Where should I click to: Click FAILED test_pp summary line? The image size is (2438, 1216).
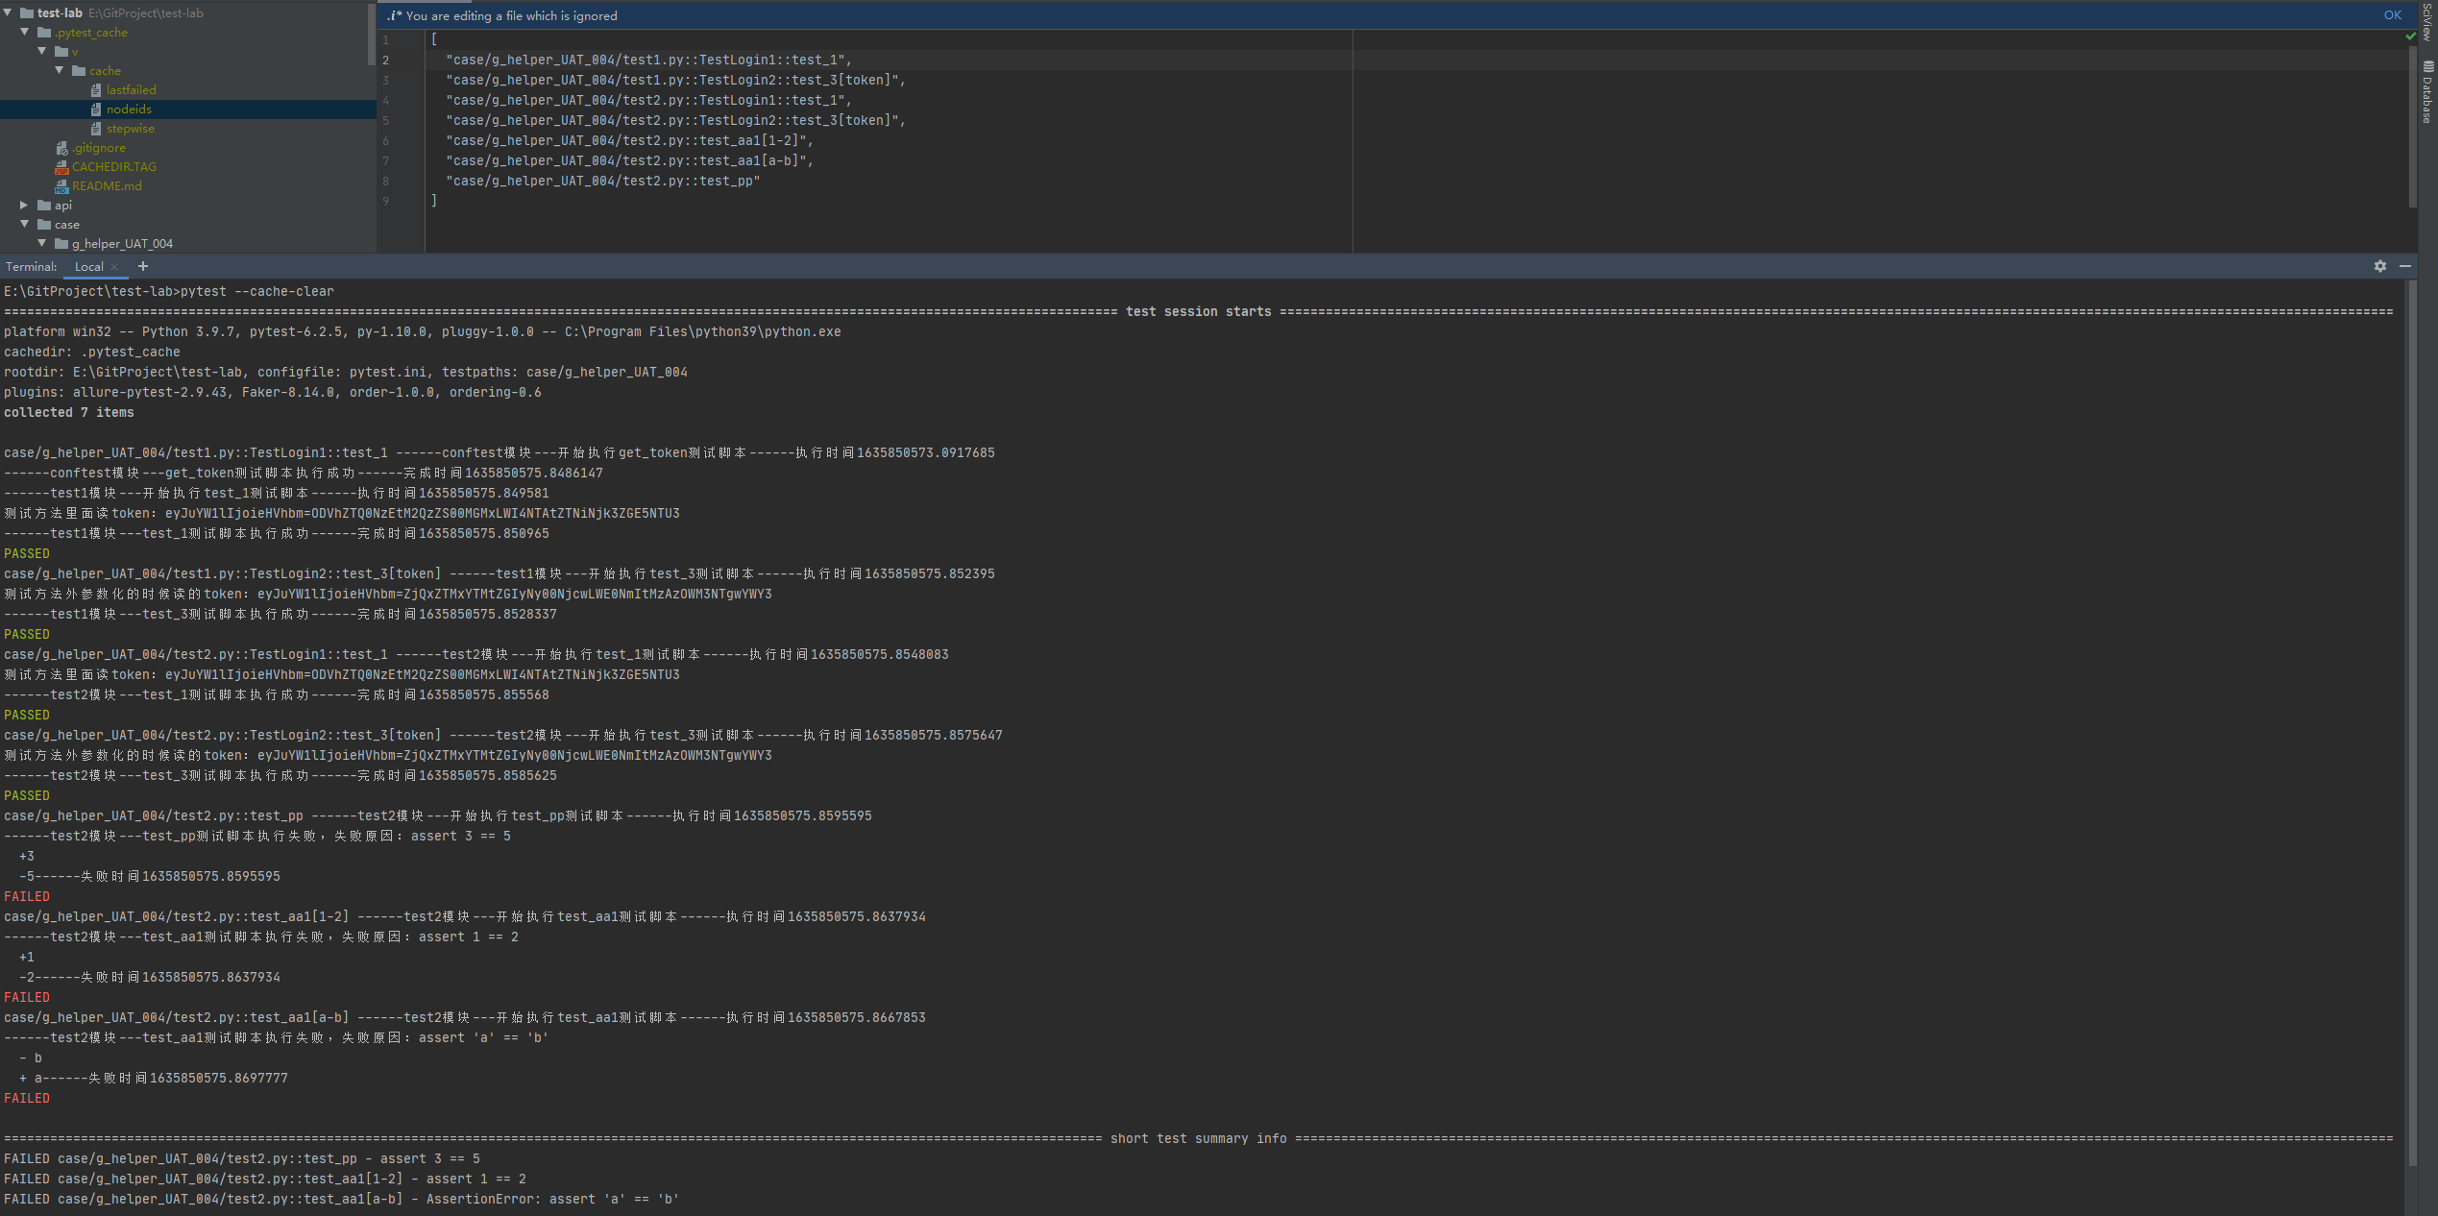(x=242, y=1158)
